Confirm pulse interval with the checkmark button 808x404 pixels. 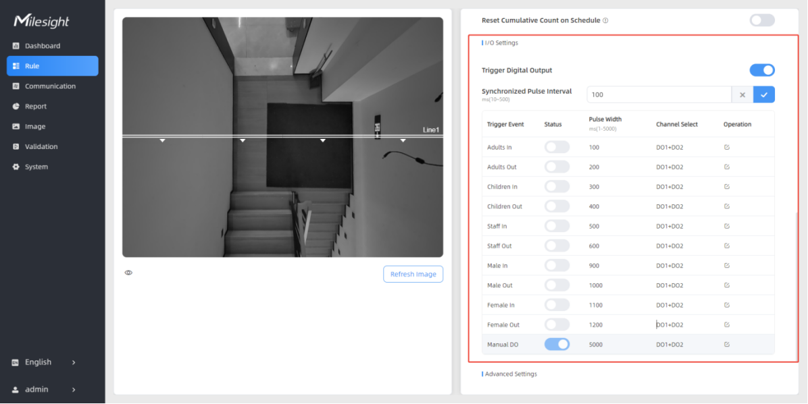(763, 95)
